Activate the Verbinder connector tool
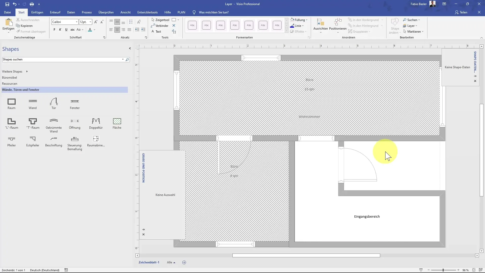The image size is (485, 273). click(x=160, y=26)
